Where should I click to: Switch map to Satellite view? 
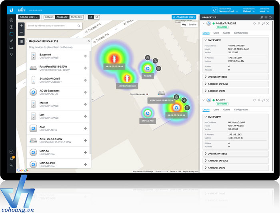[x=192, y=25]
